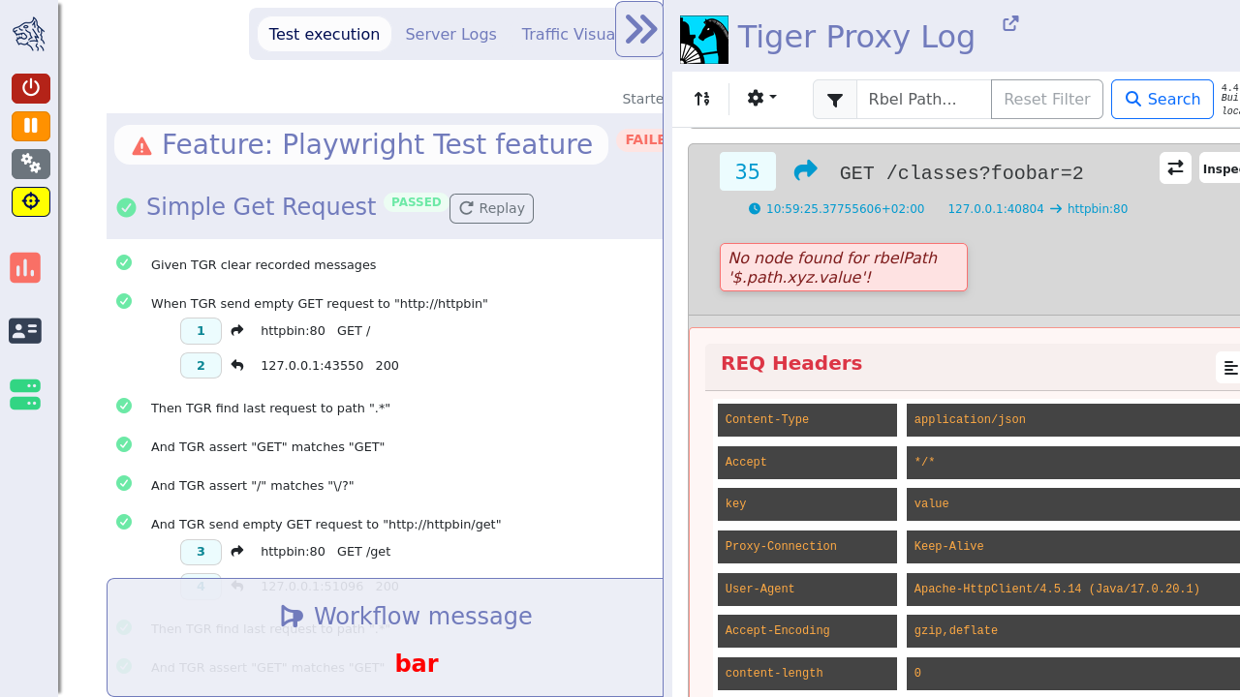The image size is (1240, 697).
Task: Select the Simple Get Request scenario title
Action: [x=261, y=207]
